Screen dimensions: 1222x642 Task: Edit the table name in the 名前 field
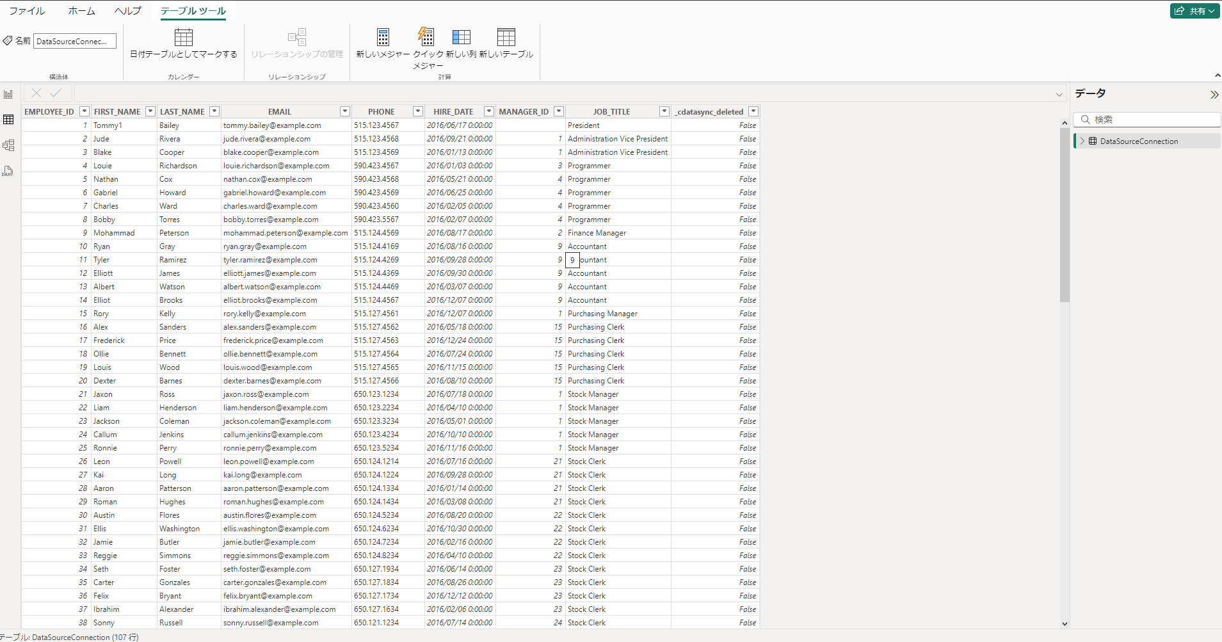coord(74,40)
